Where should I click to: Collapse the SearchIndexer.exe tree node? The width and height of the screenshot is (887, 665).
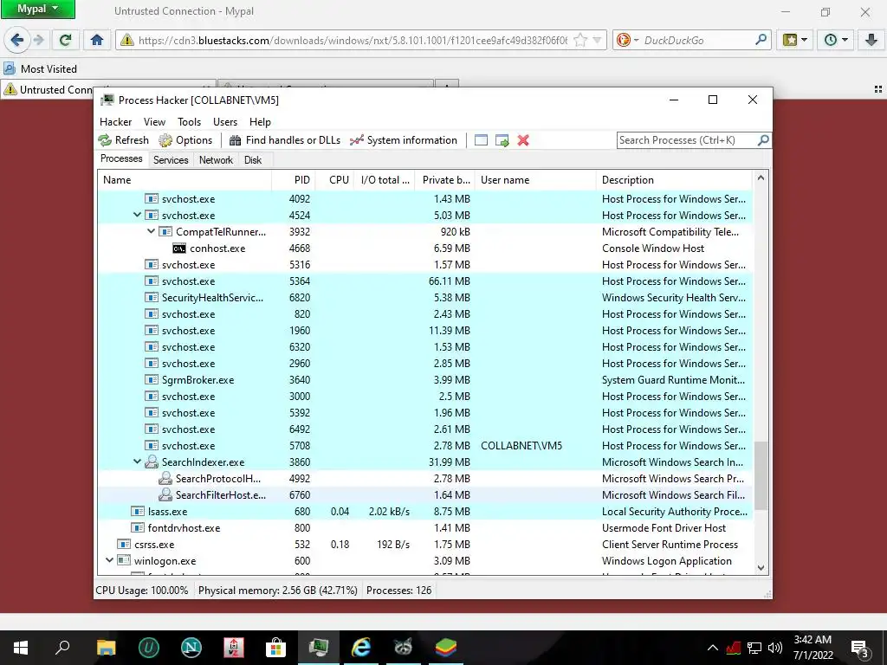[x=137, y=462]
